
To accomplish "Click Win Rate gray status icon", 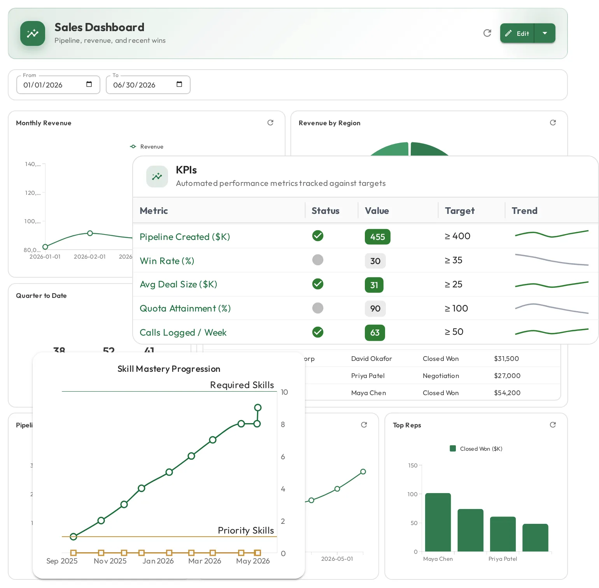I will coord(318,260).
